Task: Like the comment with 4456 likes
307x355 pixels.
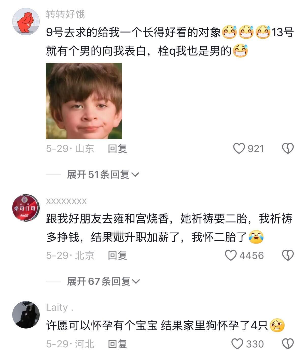Action: pos(231,255)
